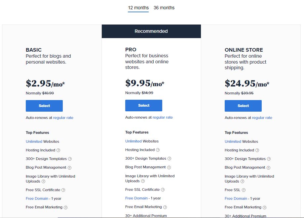The image size is (304, 218).
Task: Click help icon beside Pro 300+ Design Templates
Action: pyautogui.click(x=169, y=159)
